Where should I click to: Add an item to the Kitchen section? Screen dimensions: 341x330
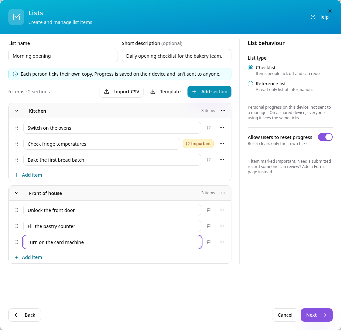(29, 175)
